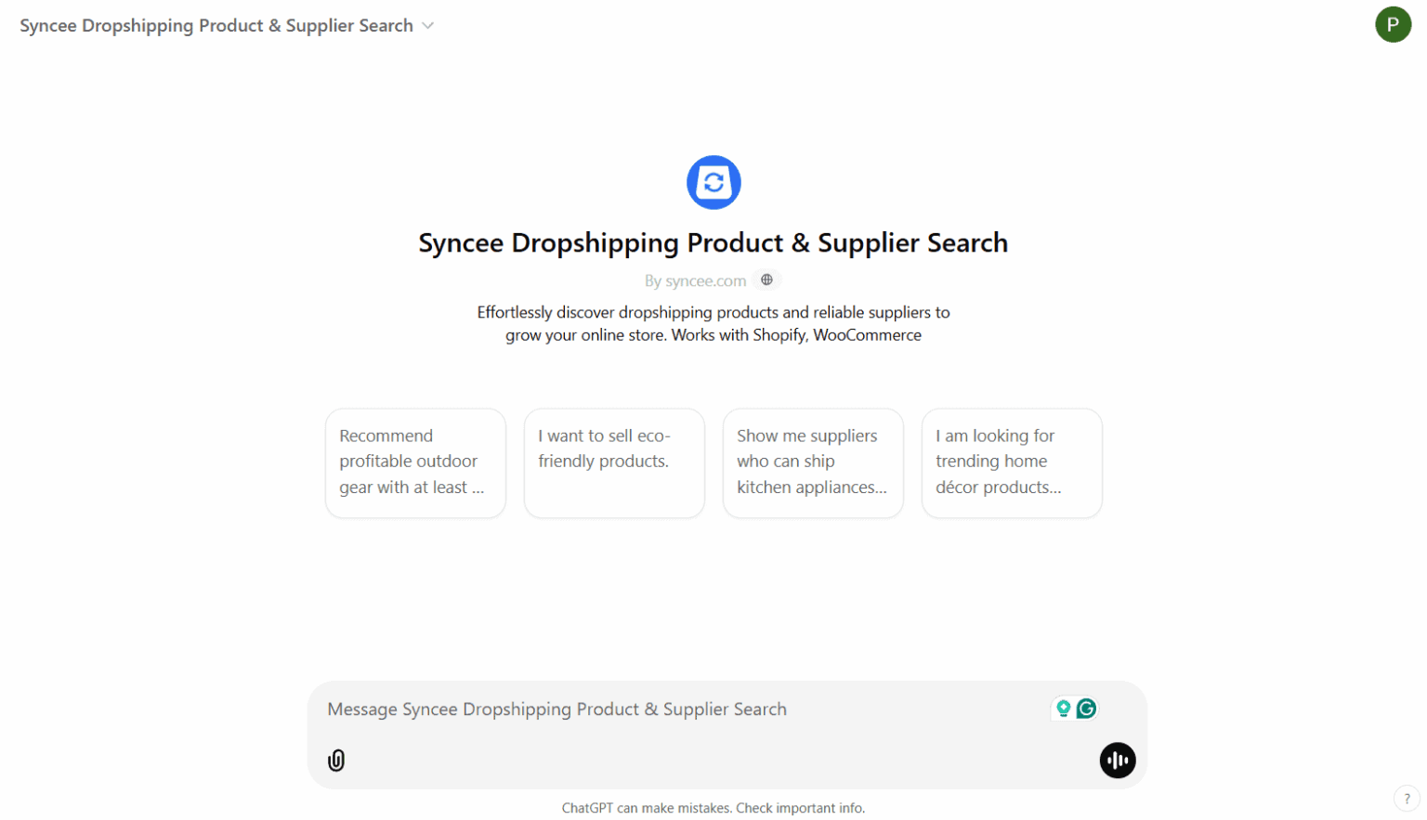
Task: Open help with the question mark icon
Action: [1407, 797]
